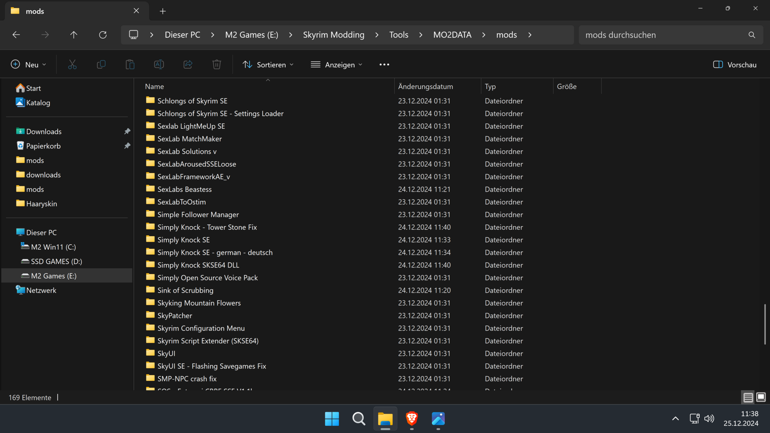Open Windows taskbar search

point(359,419)
